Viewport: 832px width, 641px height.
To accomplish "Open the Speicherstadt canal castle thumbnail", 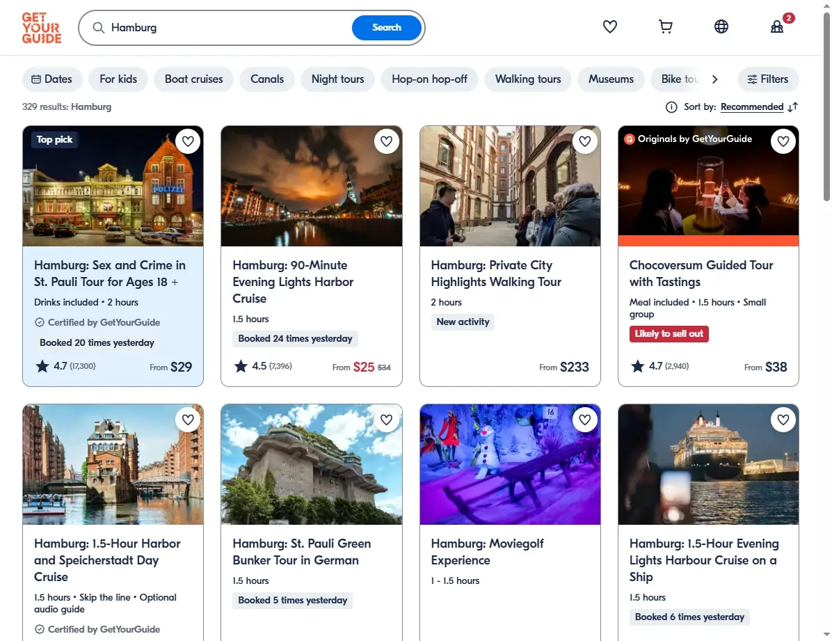I will click(x=113, y=464).
